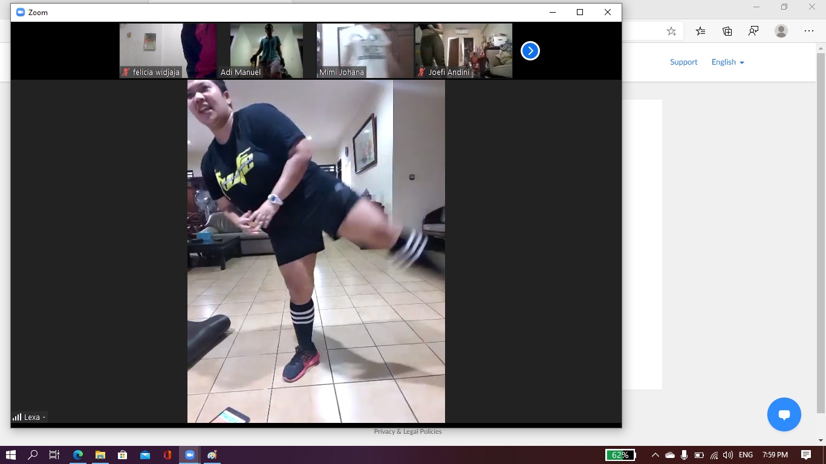The image size is (826, 464).
Task: Open browser Settings and more menu
Action: (809, 31)
